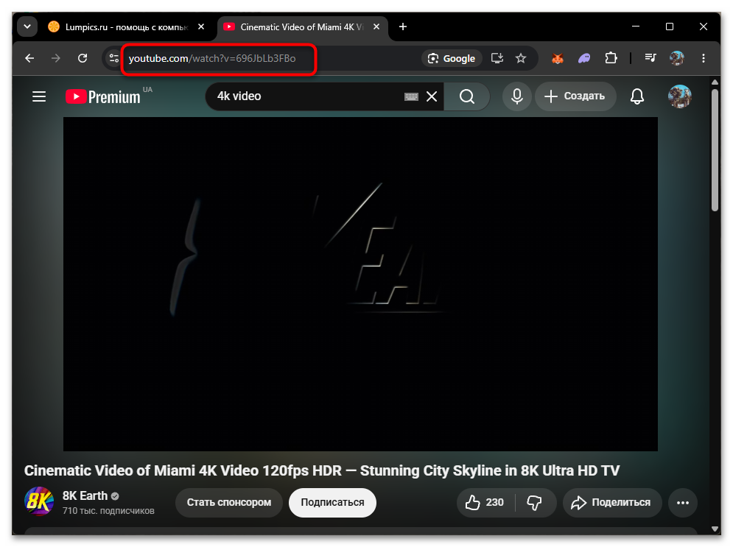This screenshot has height=547, width=733.
Task: Open the MetaMask fox extension
Action: (x=557, y=58)
